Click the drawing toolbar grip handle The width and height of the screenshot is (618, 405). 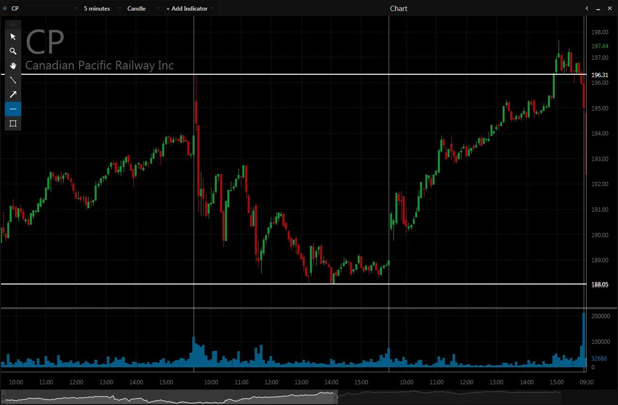coord(13,24)
